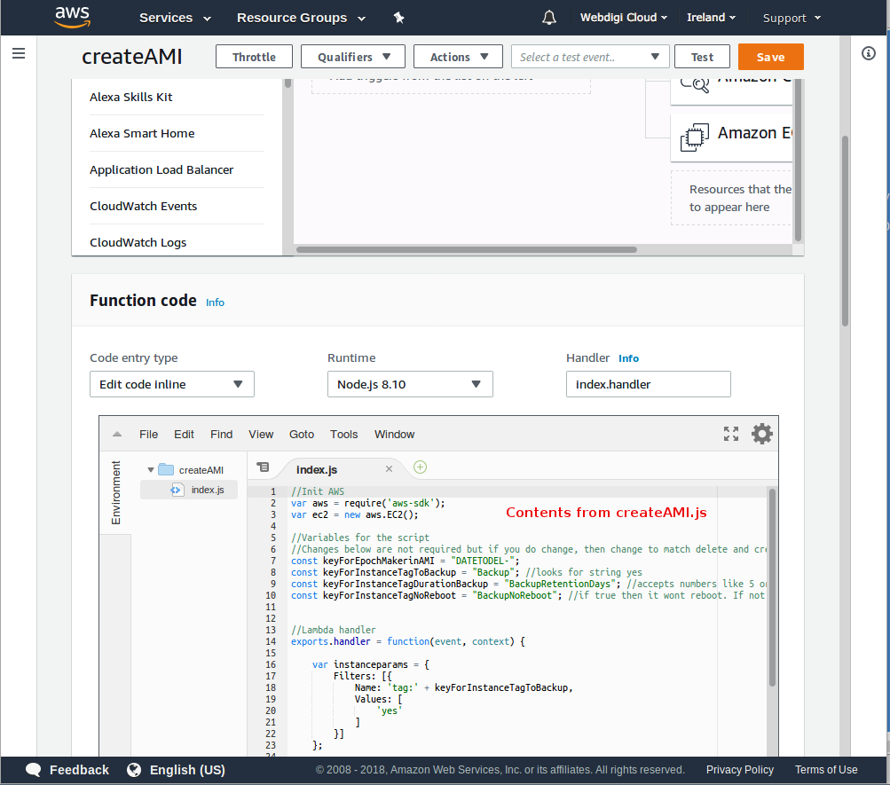Open the notifications bell

(549, 18)
